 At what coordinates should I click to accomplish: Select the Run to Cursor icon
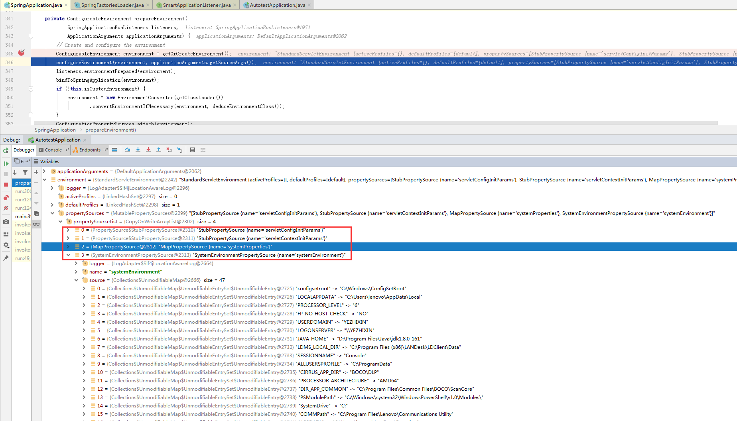[179, 150]
